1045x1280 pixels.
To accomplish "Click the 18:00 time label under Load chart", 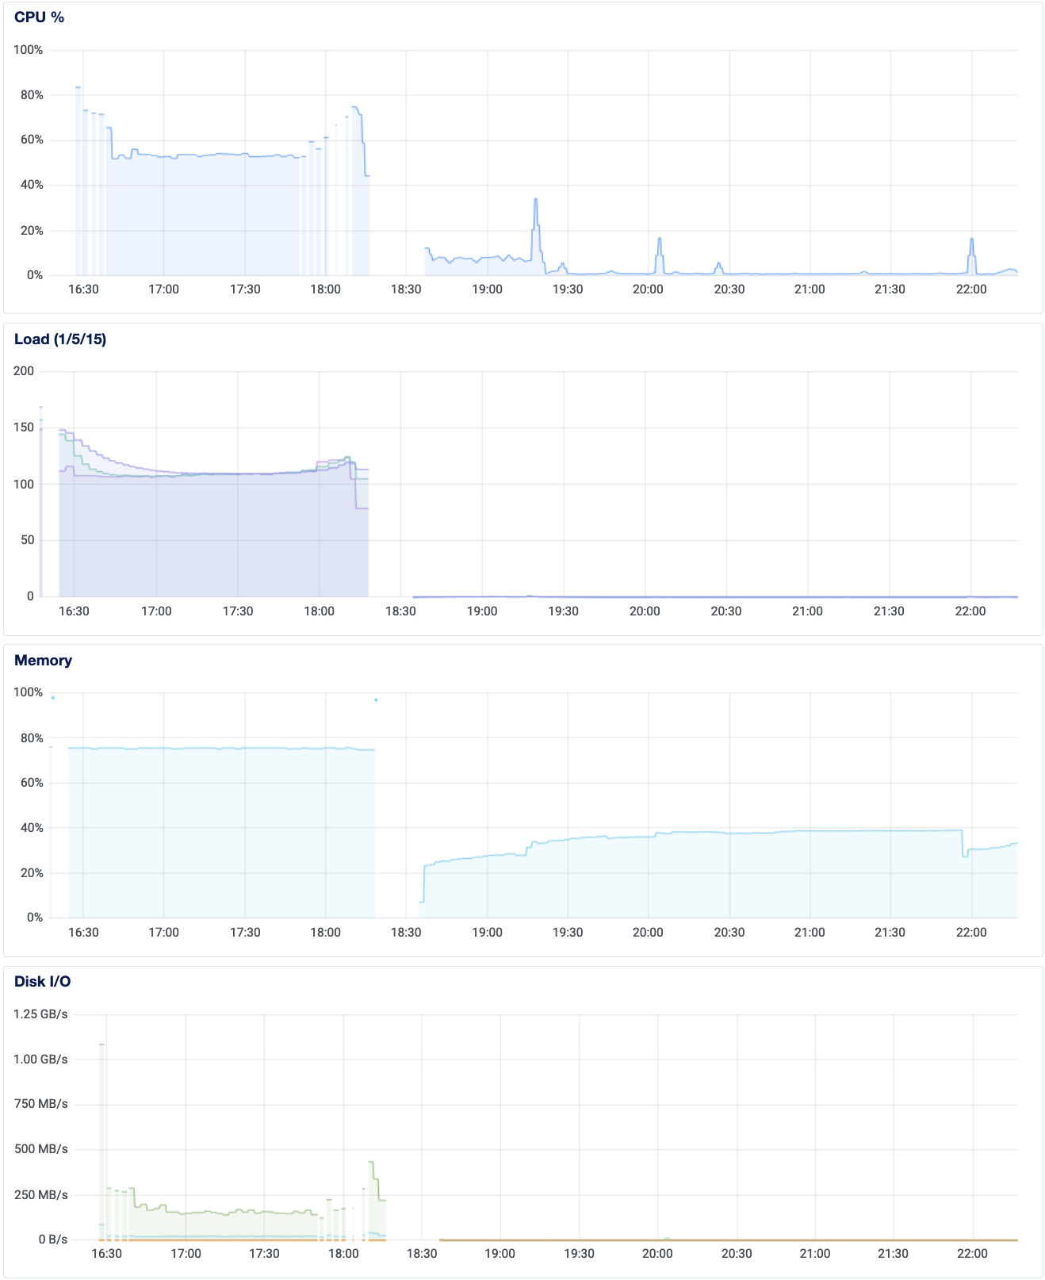I will click(x=319, y=611).
